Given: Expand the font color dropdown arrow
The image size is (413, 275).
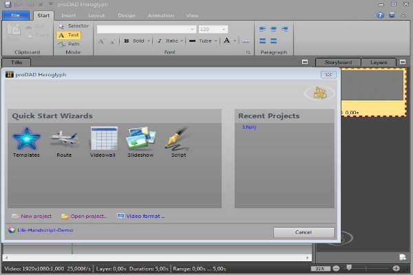Looking at the screenshot, I should [235, 41].
